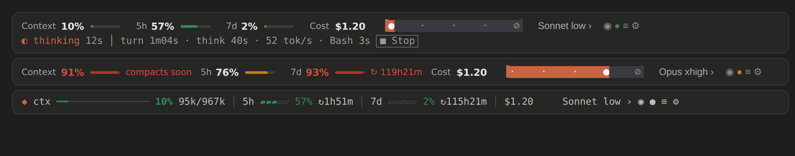Click the effort slider knob in the Opus bar
Viewport: 795px width, 156px height.
[606, 72]
